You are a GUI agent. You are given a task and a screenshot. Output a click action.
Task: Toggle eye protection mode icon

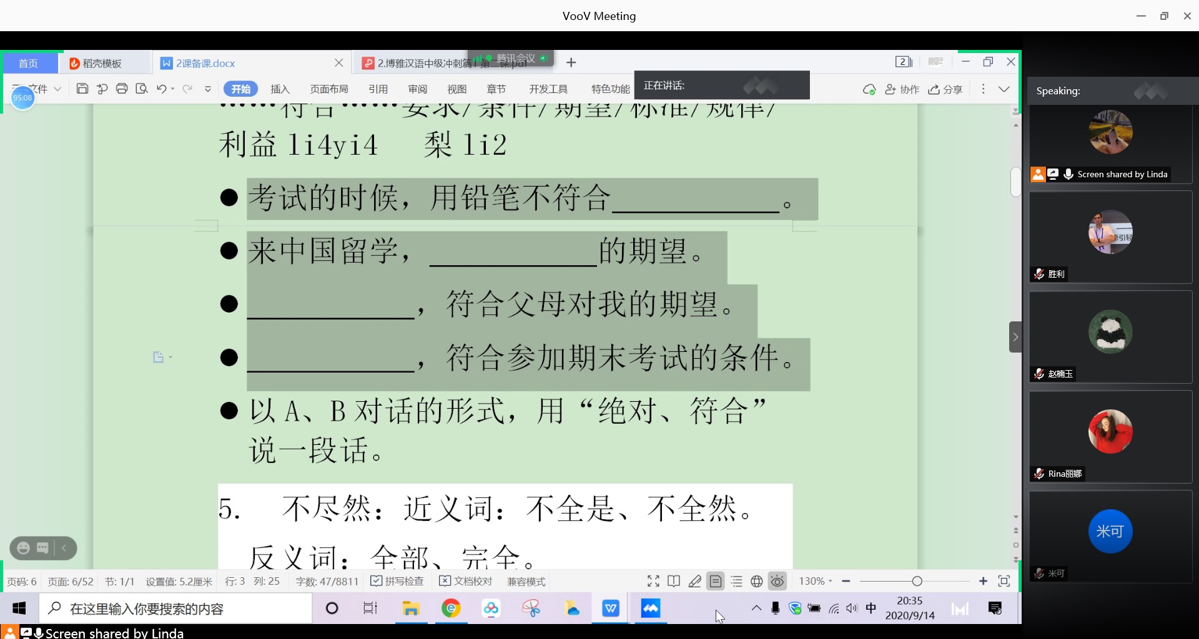[777, 581]
